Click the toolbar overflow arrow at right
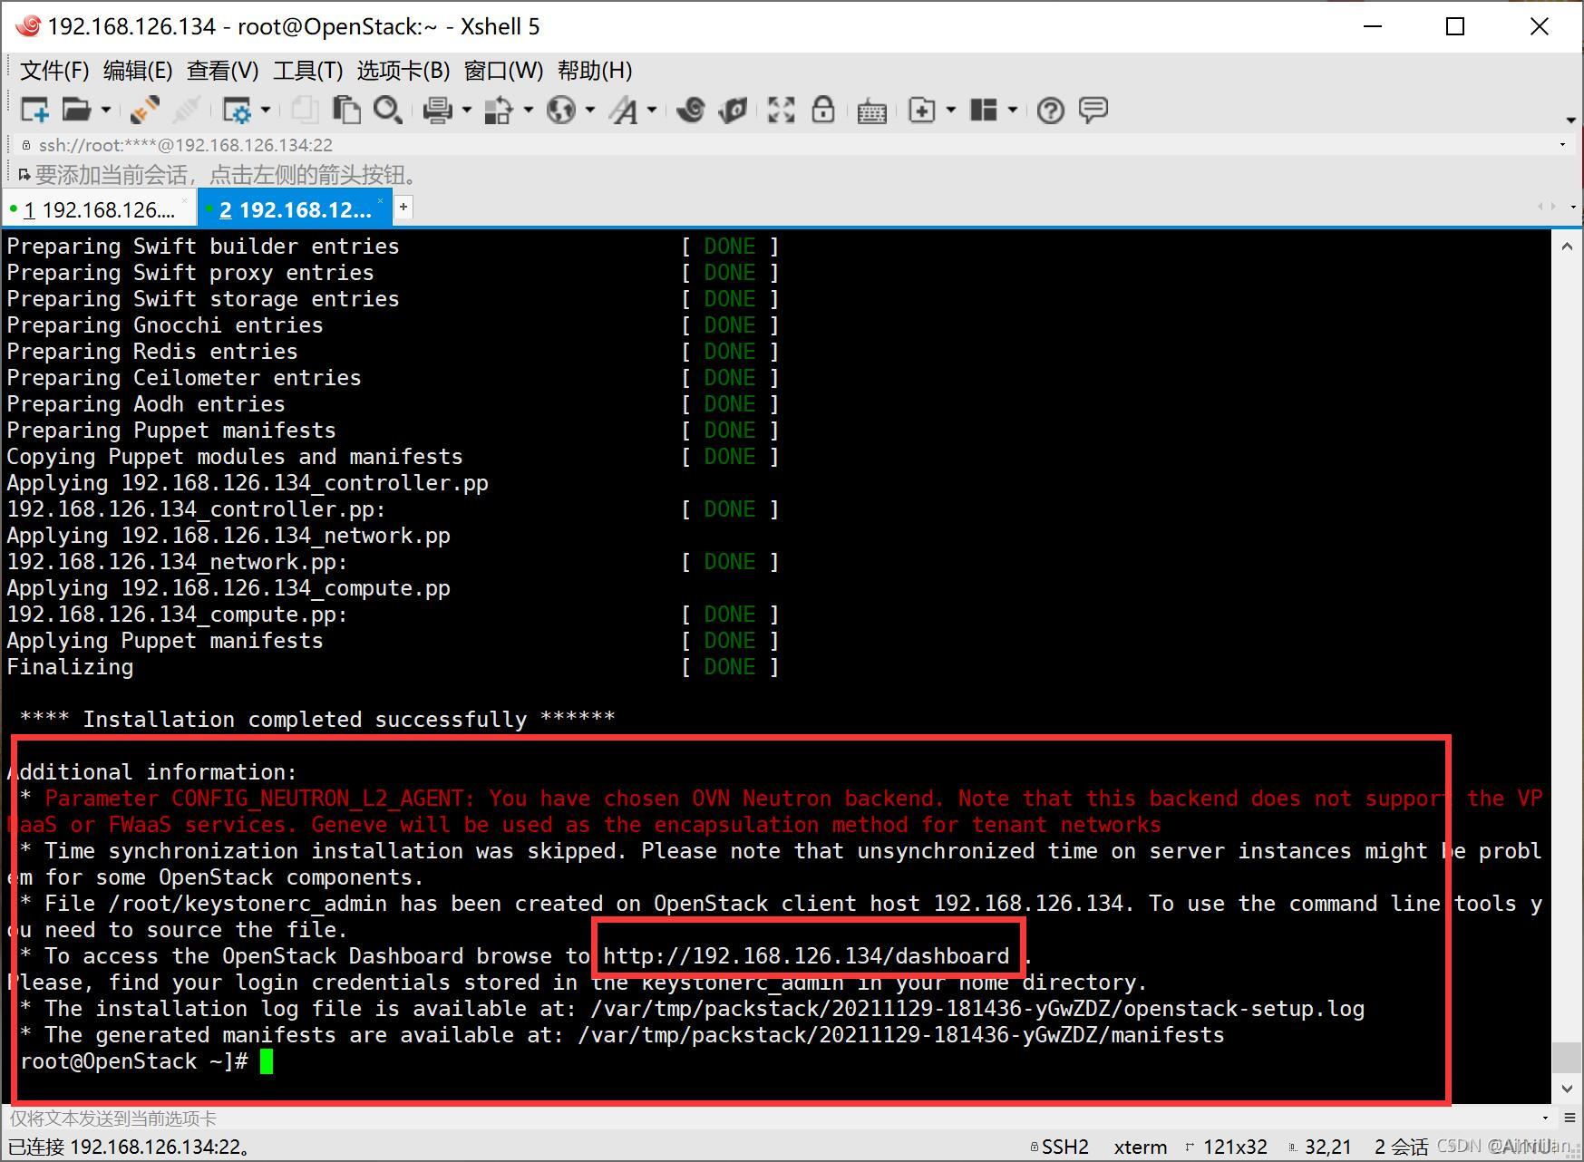The width and height of the screenshot is (1584, 1162). [x=1571, y=120]
